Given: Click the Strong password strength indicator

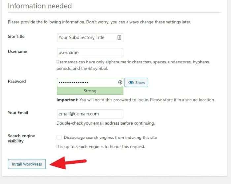Looking at the screenshot, I should point(90,91).
